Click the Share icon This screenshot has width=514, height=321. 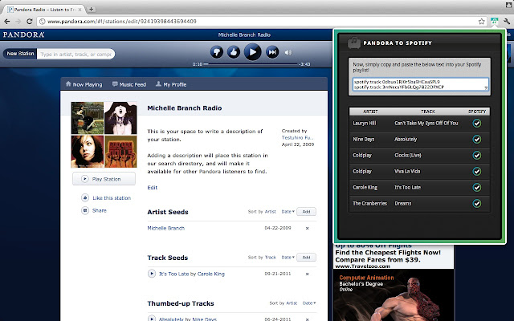pos(85,210)
